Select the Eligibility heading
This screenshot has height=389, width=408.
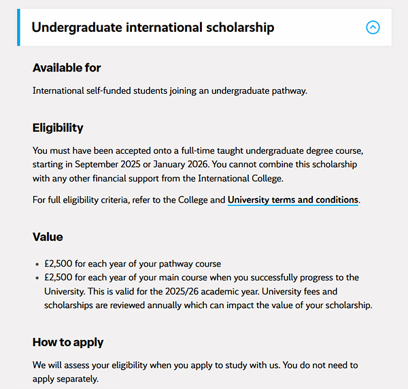pos(58,128)
